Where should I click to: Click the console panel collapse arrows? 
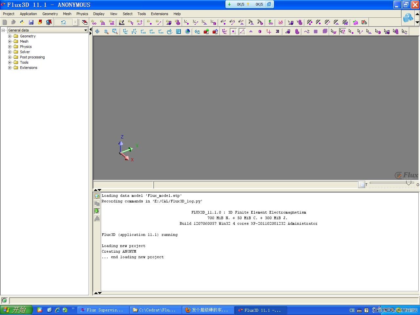tap(97, 190)
